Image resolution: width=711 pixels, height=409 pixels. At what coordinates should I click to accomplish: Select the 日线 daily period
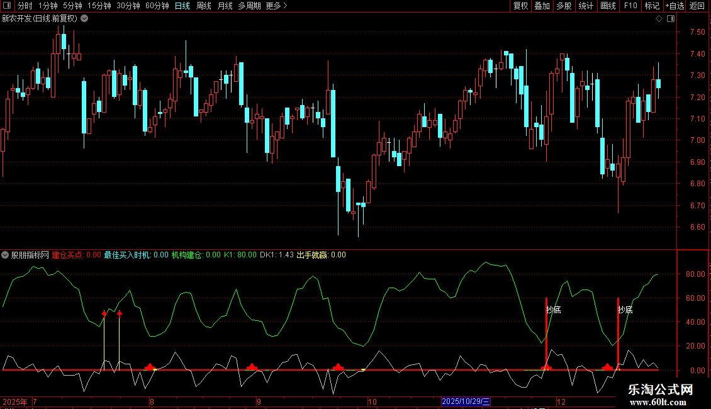tap(182, 6)
